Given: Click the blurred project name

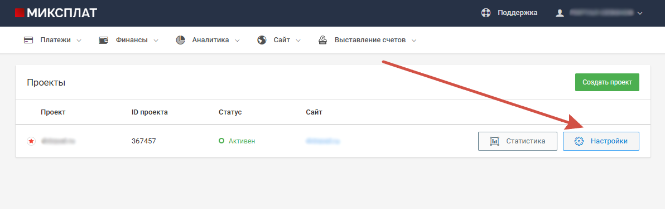Looking at the screenshot, I should pos(57,141).
